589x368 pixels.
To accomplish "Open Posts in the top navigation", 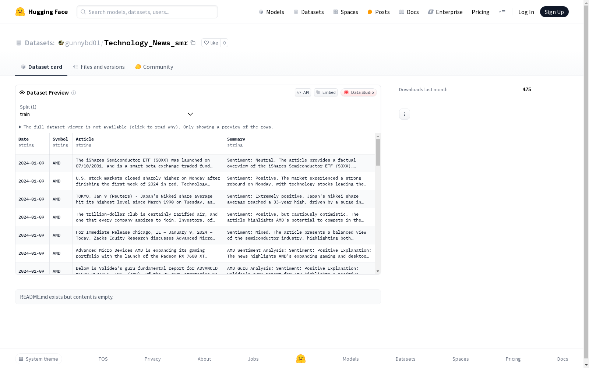I will point(378,12).
